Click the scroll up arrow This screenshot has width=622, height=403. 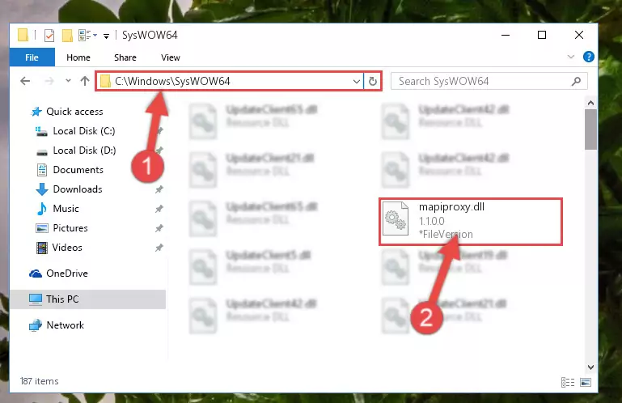(x=590, y=103)
